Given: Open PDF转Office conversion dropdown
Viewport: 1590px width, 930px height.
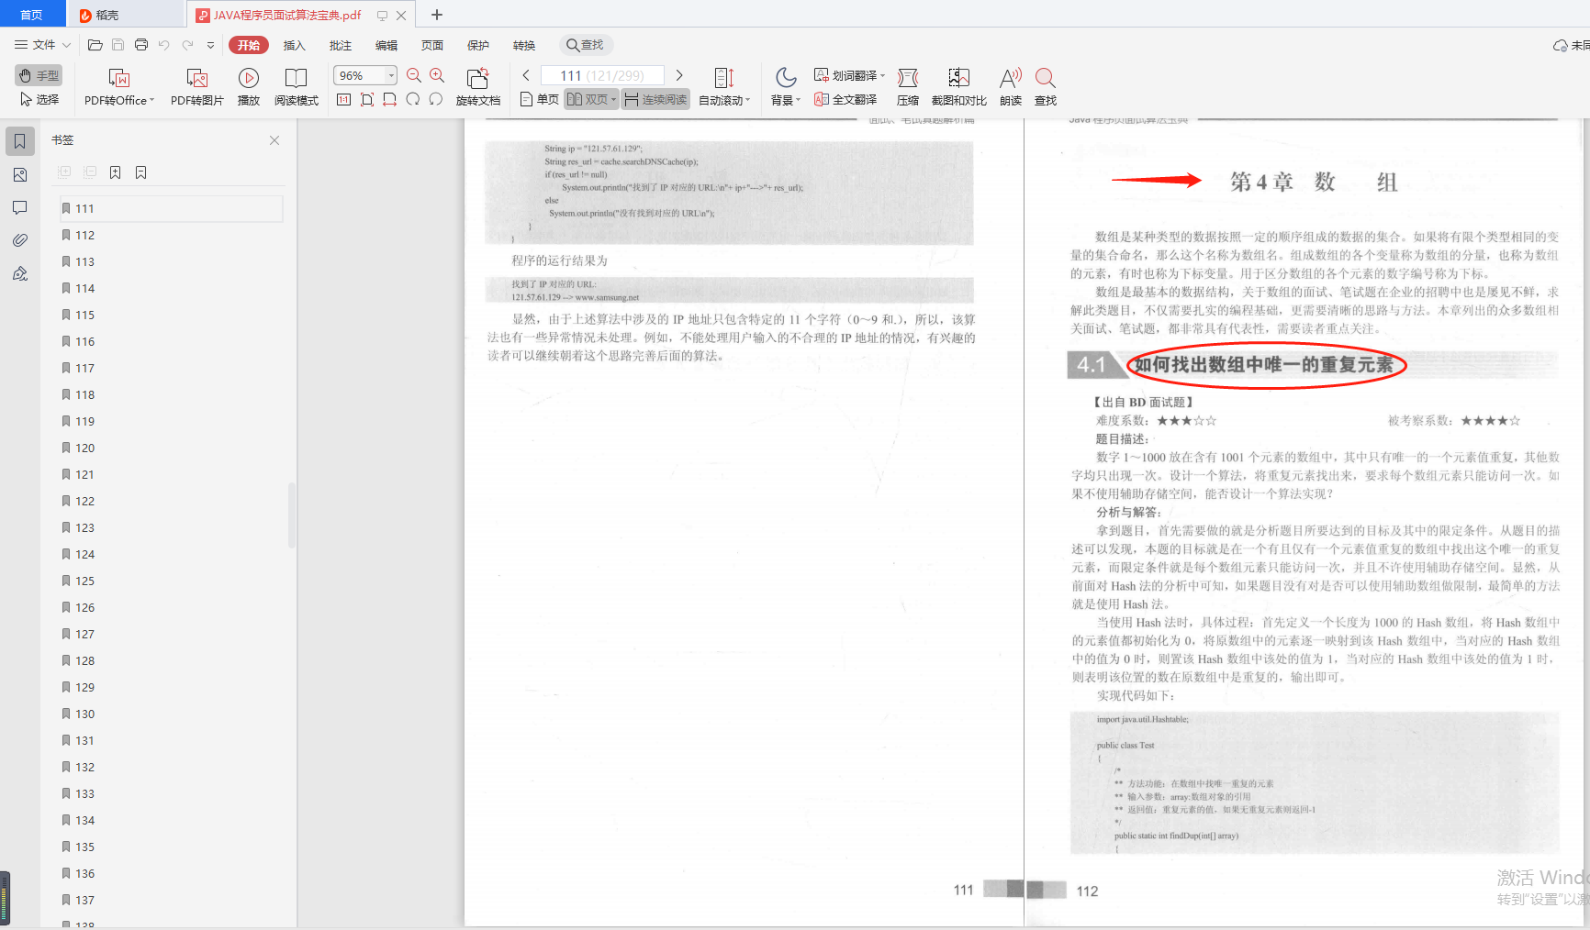Looking at the screenshot, I should point(119,88).
